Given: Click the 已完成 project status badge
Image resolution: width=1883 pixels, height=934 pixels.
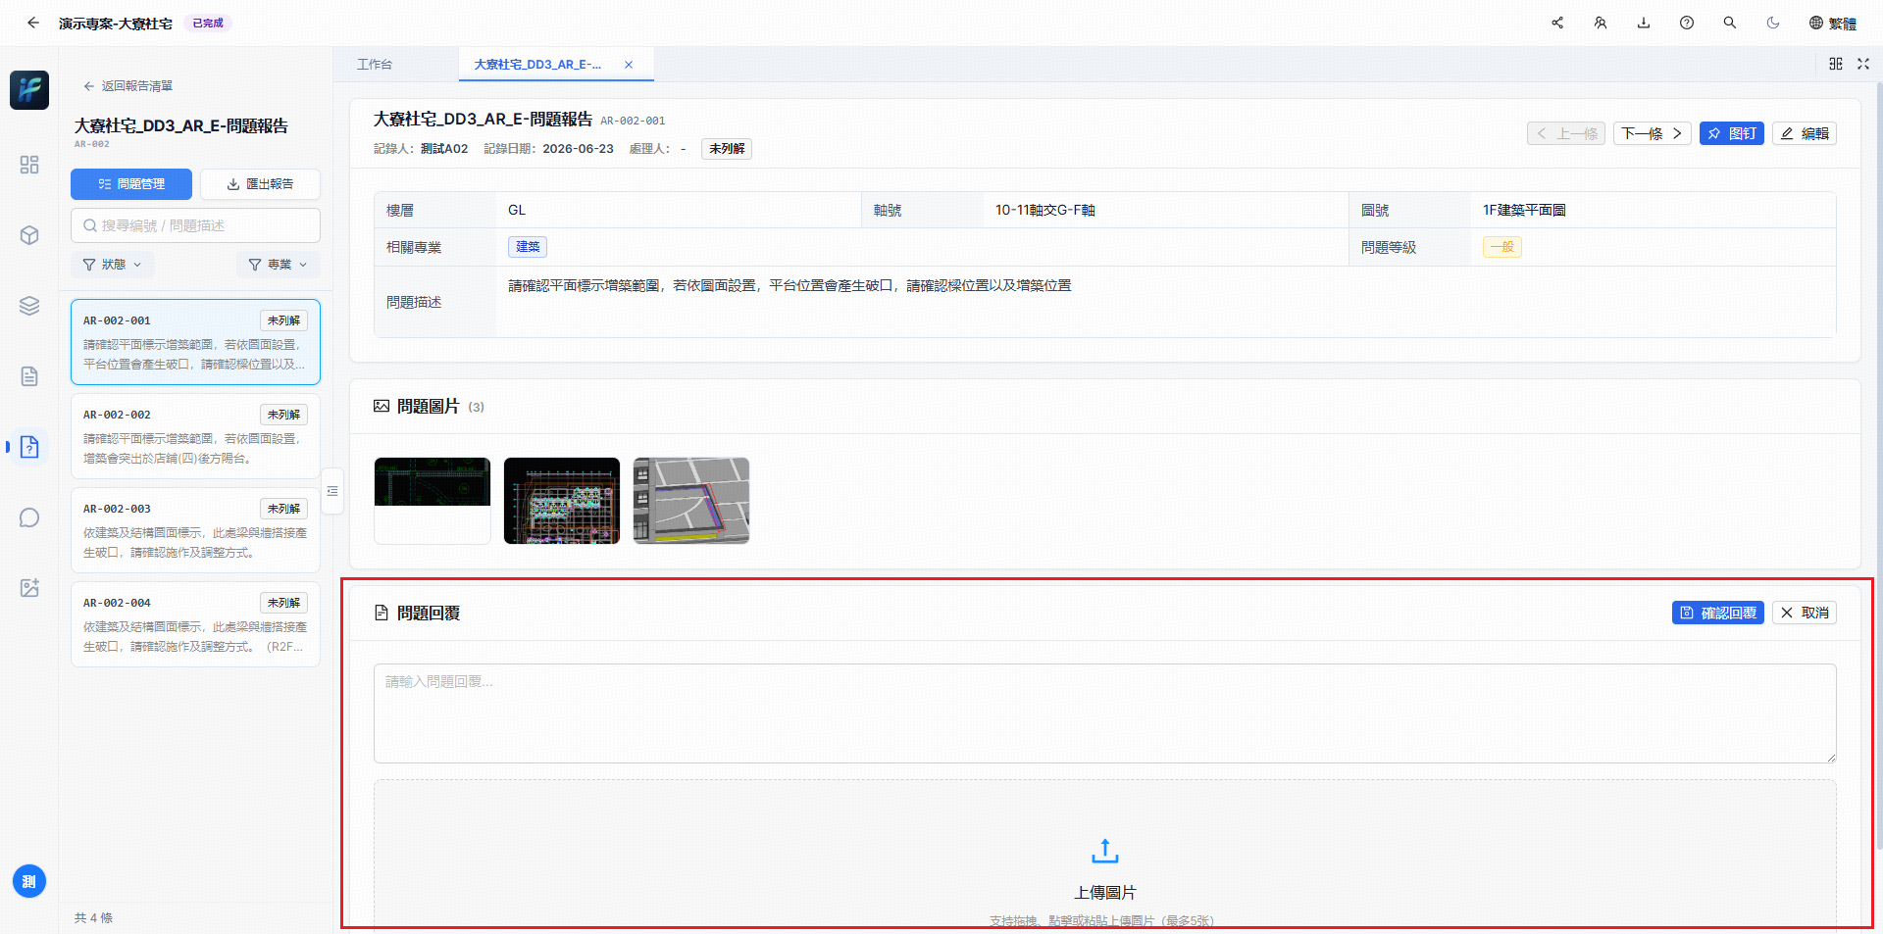Looking at the screenshot, I should 208,23.
